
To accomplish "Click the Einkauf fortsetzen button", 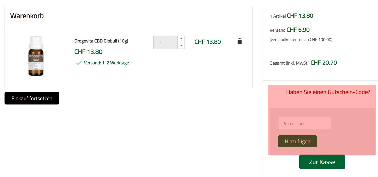I will 32,98.
